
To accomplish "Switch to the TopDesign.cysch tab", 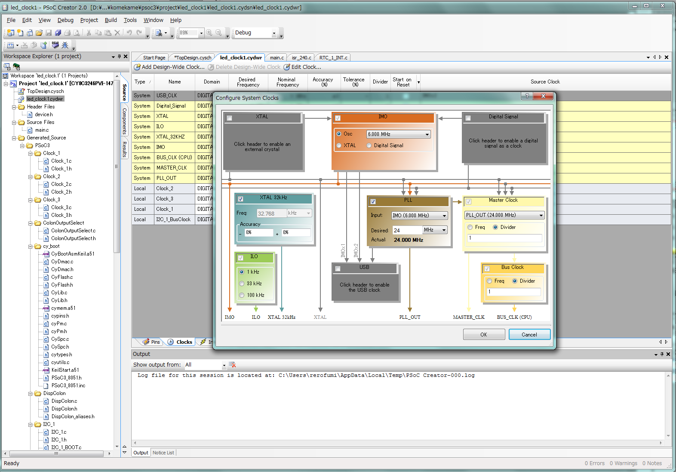I will click(192, 58).
